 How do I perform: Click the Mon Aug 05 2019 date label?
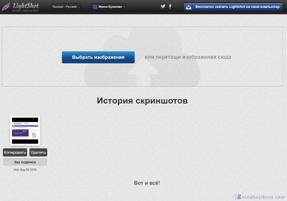pos(25,170)
